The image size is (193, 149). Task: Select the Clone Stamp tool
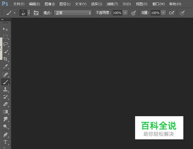point(5,90)
